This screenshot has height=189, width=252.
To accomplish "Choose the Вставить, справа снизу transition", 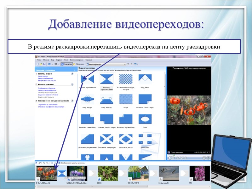I will click(126, 119).
